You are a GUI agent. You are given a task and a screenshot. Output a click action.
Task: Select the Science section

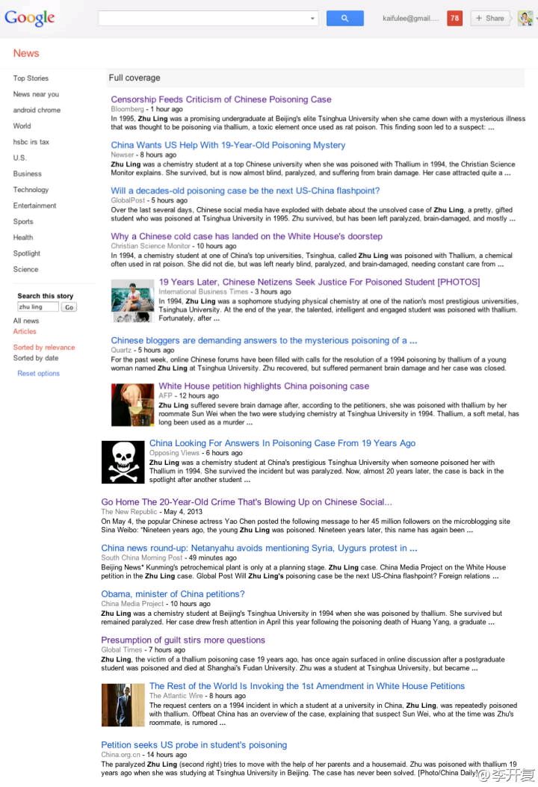pyautogui.click(x=25, y=270)
